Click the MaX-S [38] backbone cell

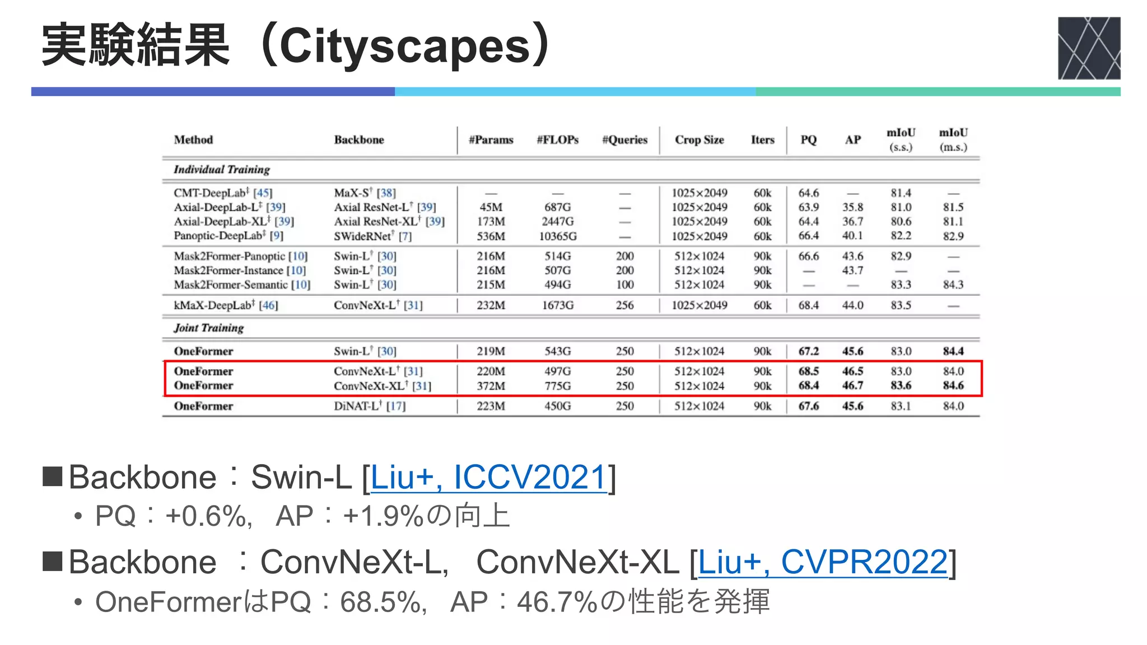(x=365, y=193)
